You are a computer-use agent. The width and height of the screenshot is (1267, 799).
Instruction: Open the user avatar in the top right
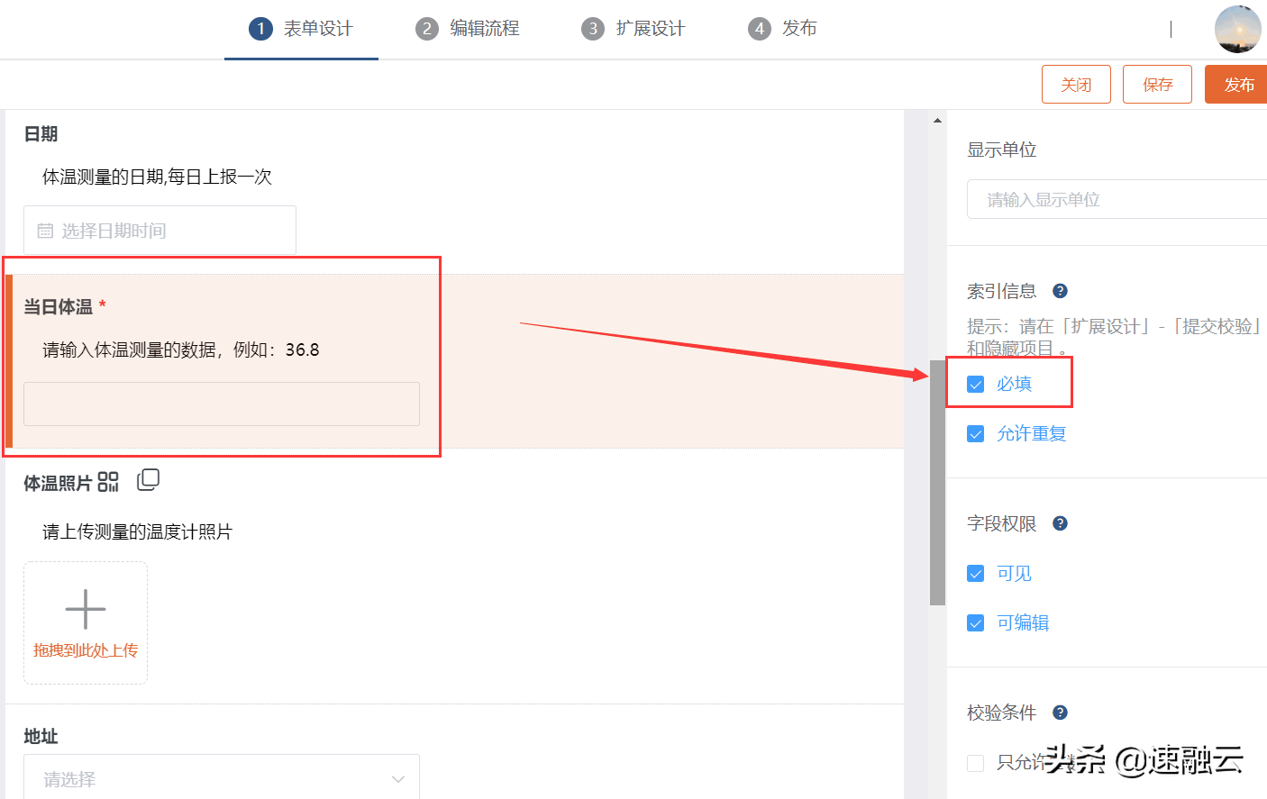[x=1237, y=29]
